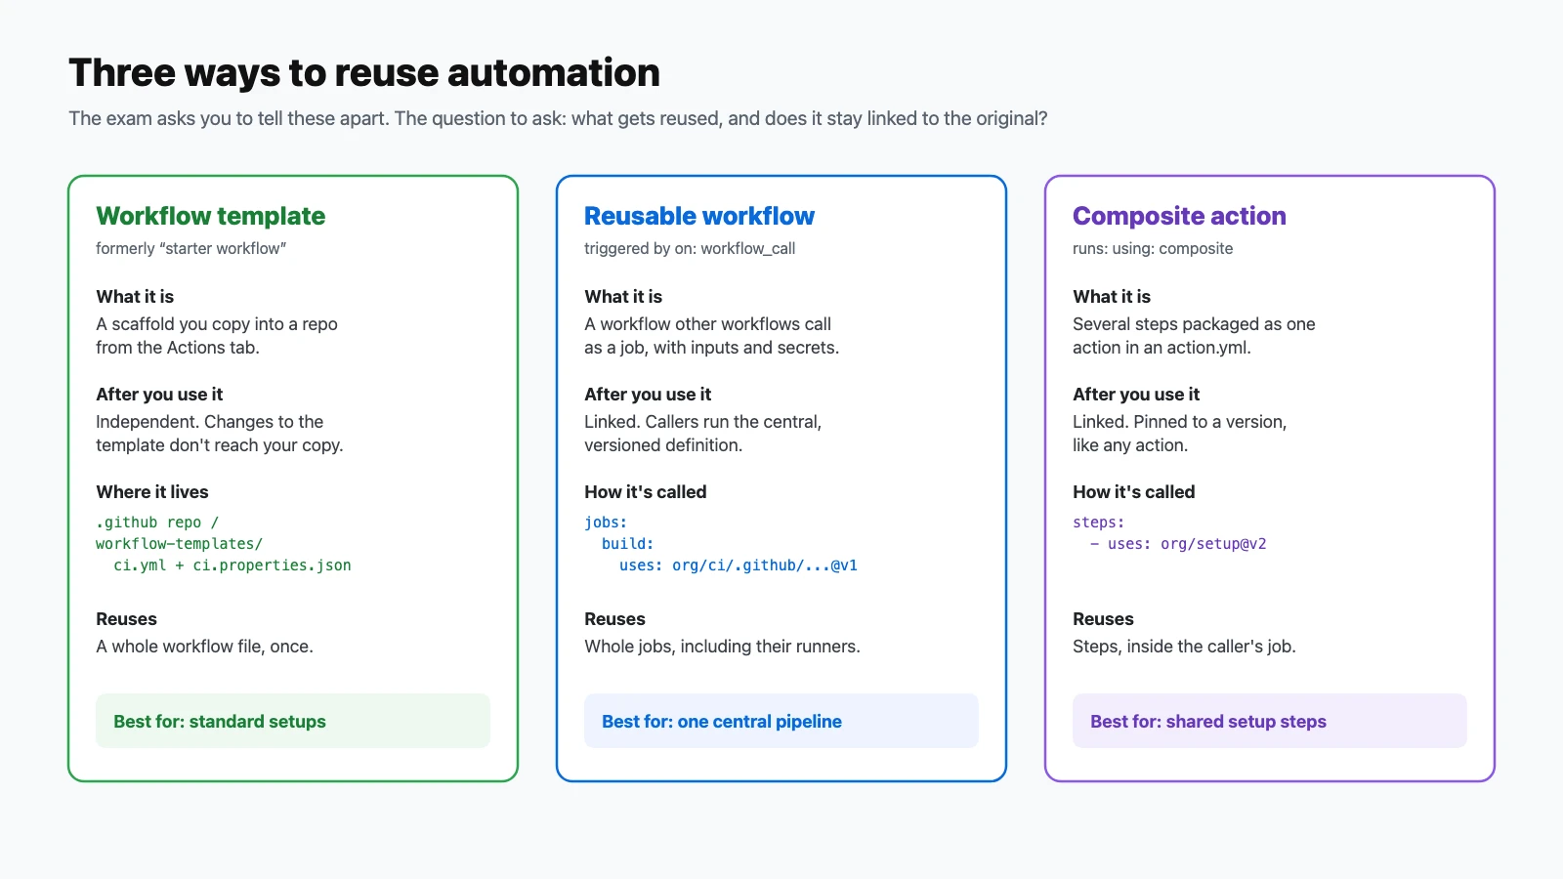
Task: Click the title 'Three ways to reuse automation'
Action: [364, 73]
